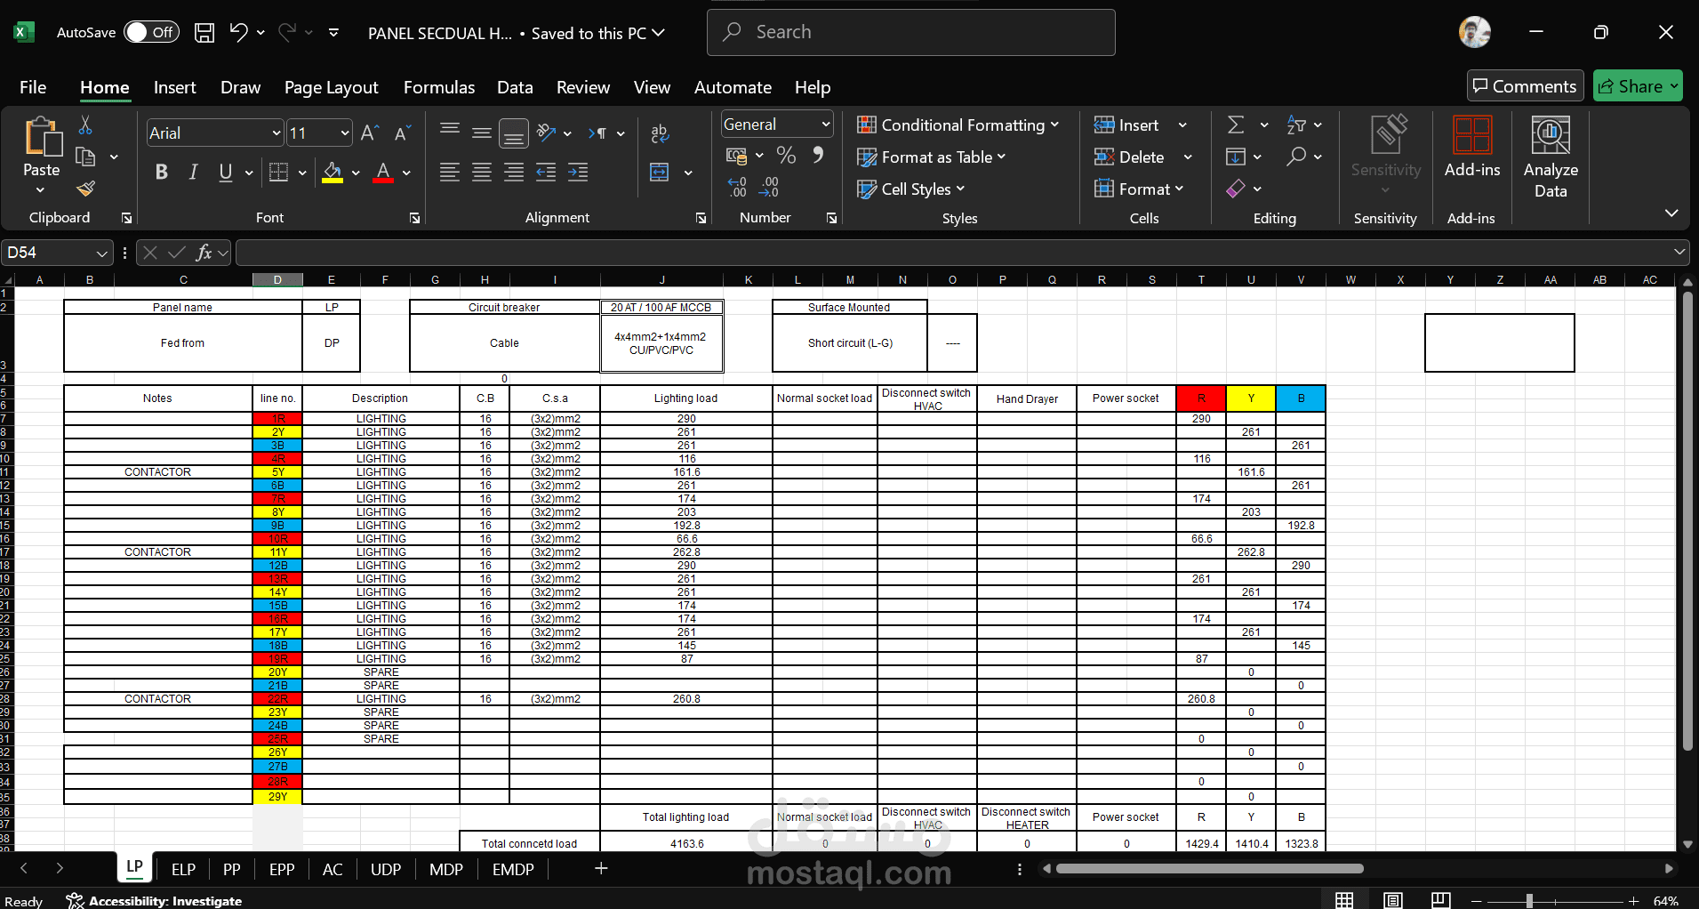The width and height of the screenshot is (1699, 909).
Task: Select the Format Painter brush
Action: [x=85, y=188]
